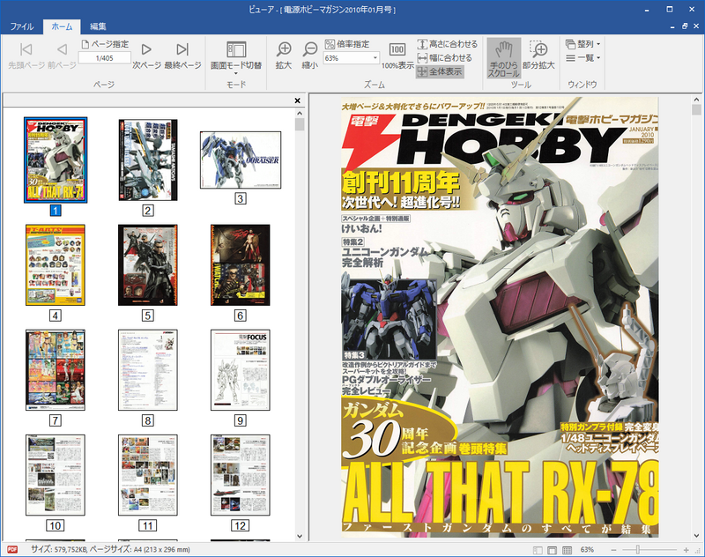705x557 pixels.
Task: Switch to the ホーム ribbon tab
Action: point(62,26)
